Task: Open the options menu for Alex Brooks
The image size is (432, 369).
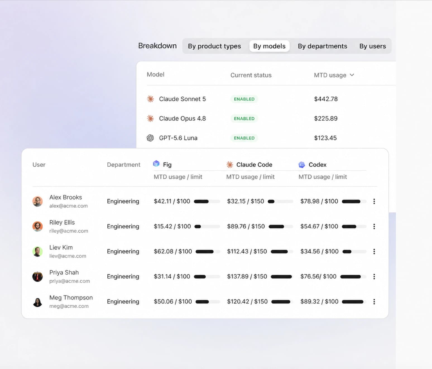Action: point(374,201)
